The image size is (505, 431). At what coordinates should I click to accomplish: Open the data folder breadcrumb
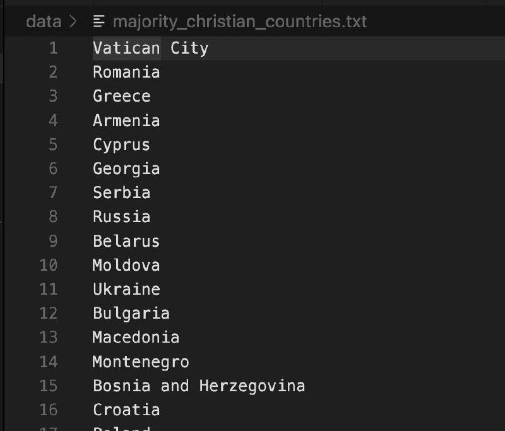[44, 21]
